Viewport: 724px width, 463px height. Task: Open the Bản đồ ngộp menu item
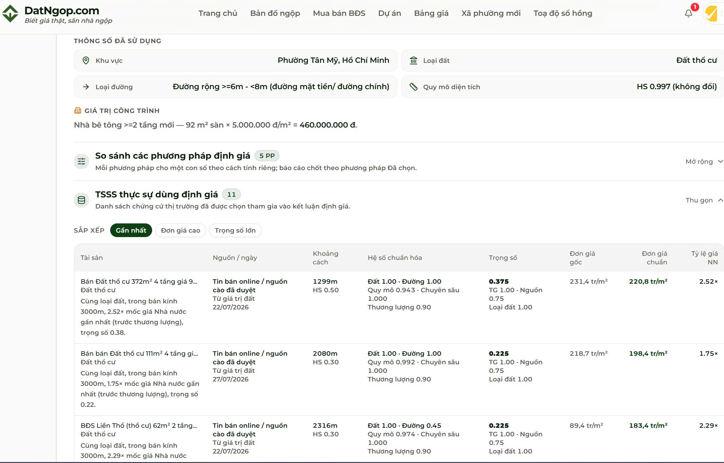(275, 13)
